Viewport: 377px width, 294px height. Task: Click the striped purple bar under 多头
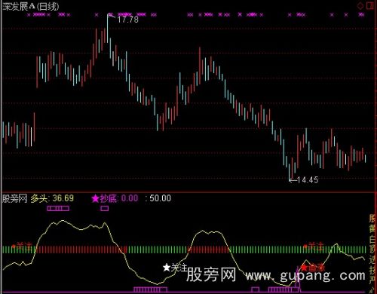[58, 208]
